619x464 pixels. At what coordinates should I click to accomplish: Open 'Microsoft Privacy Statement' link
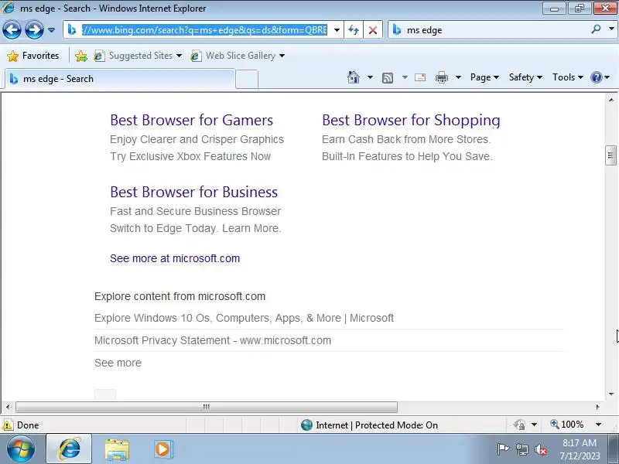213,340
